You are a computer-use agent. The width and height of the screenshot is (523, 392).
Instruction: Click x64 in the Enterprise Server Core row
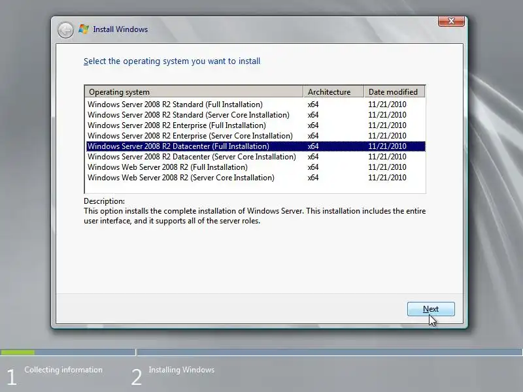(x=313, y=136)
